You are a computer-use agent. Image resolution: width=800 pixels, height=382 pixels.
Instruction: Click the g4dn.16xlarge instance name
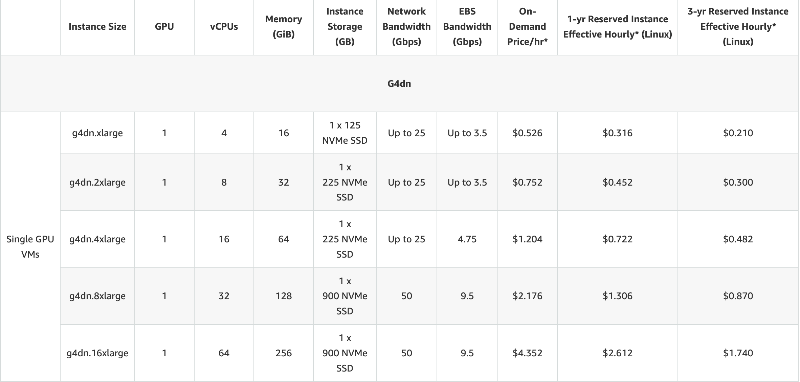[x=97, y=353]
